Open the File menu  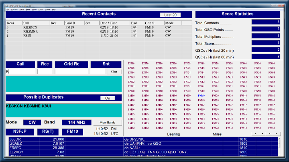coord(8,10)
